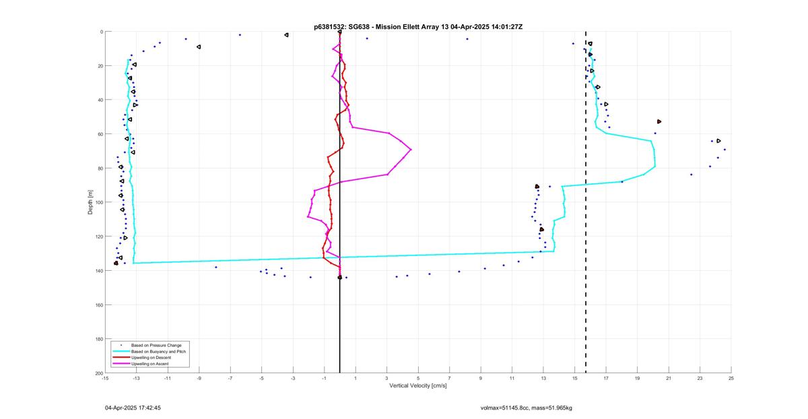
Task: Click x-axis tick label '15' with no minus sign
Action: 574,379
